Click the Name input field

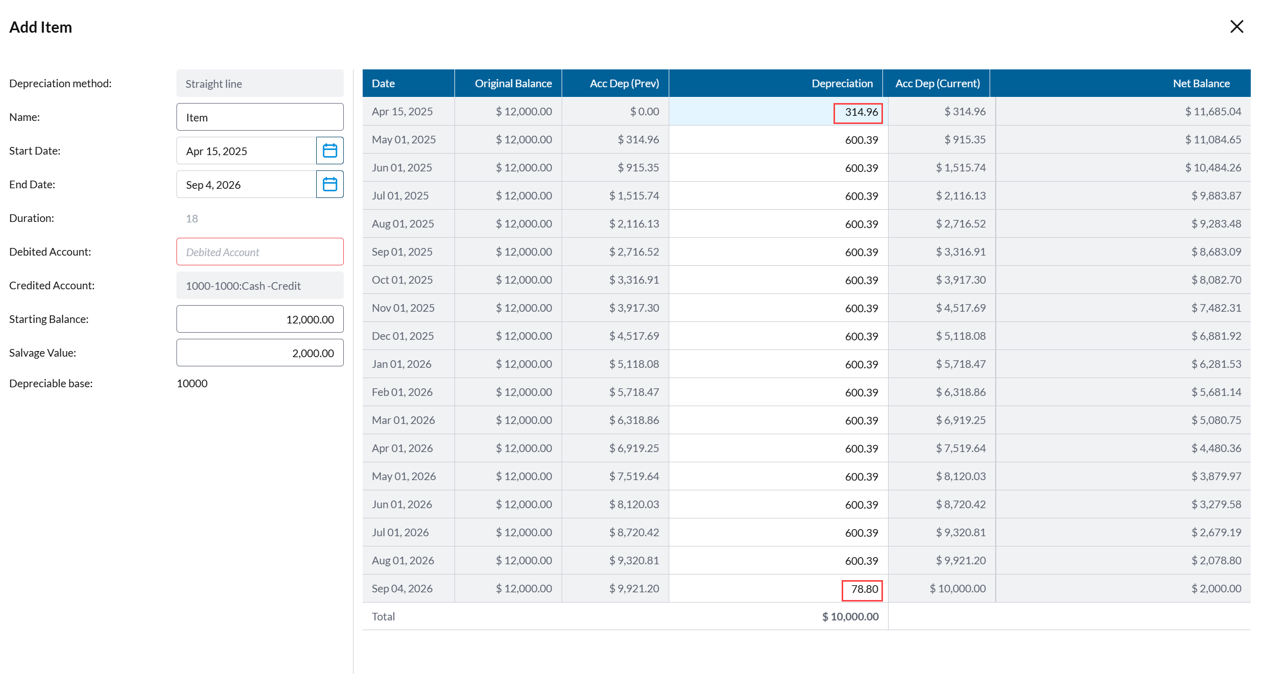pyautogui.click(x=260, y=117)
